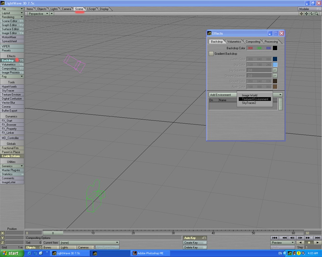Switch to the Scene tab

79,9
